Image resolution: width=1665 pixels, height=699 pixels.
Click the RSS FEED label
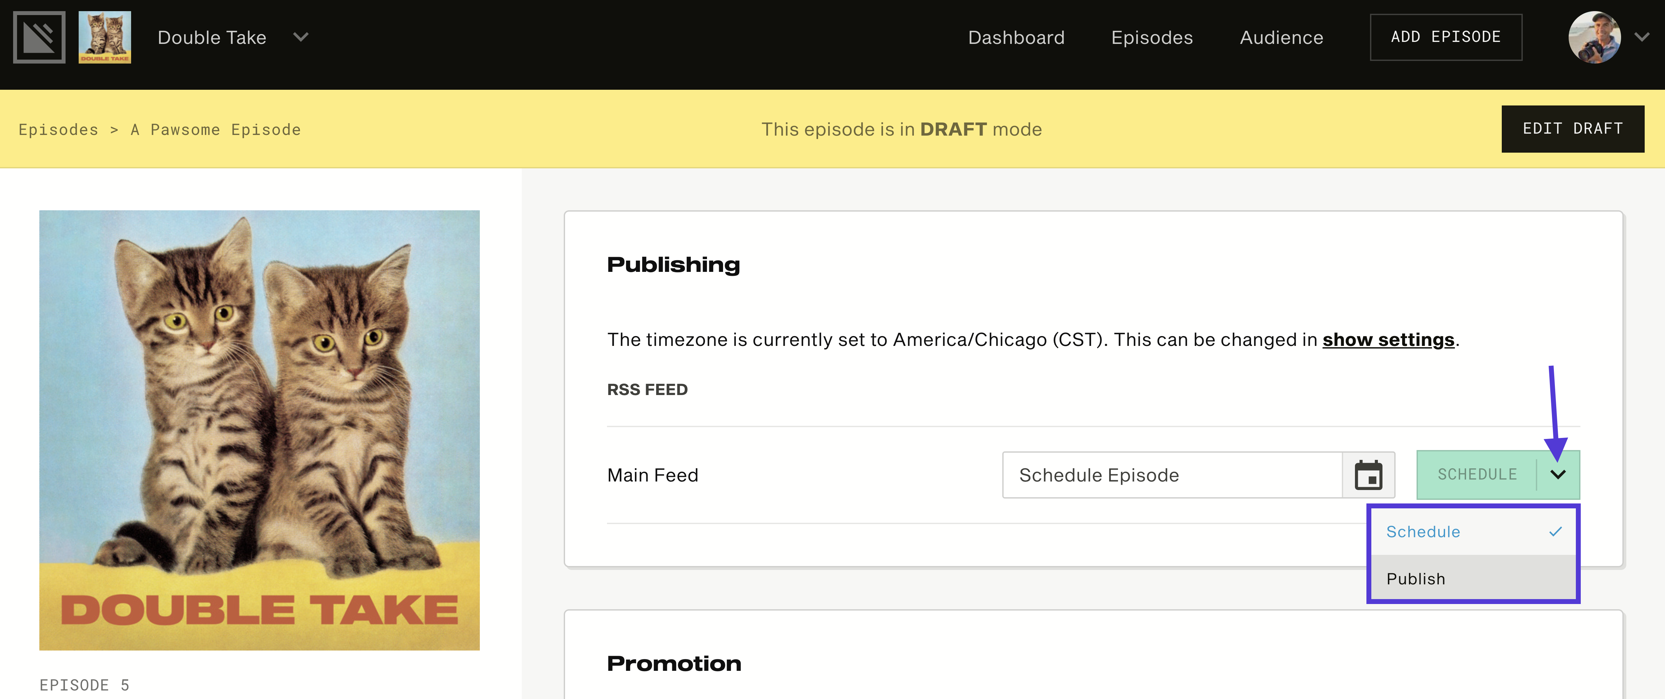coord(647,389)
